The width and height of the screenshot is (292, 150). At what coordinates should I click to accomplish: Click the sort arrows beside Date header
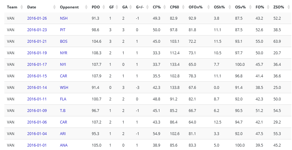[54, 7]
